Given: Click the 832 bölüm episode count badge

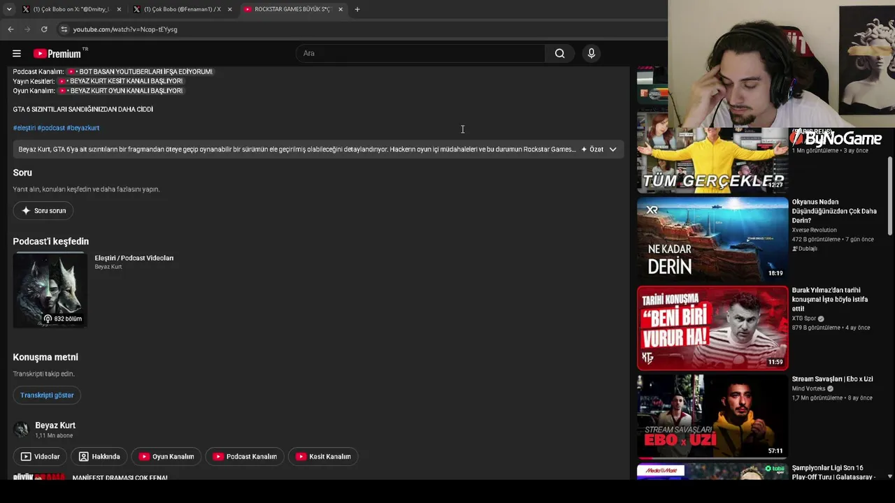Looking at the screenshot, I should coord(63,319).
